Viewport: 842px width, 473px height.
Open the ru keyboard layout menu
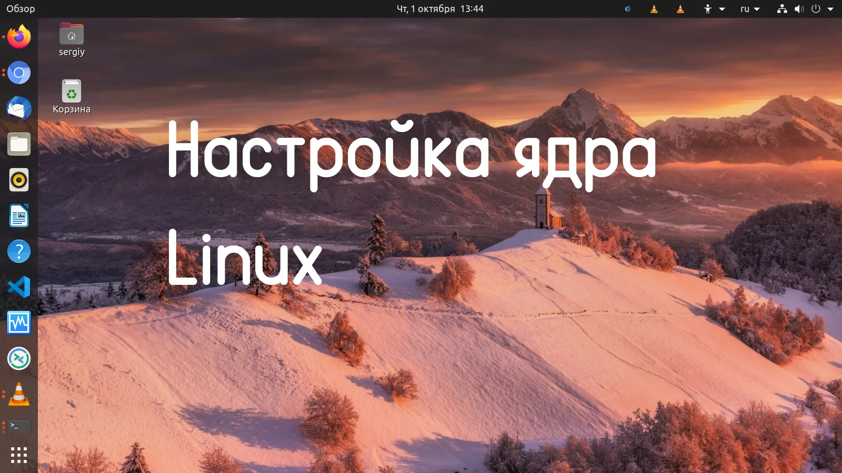[x=750, y=9]
